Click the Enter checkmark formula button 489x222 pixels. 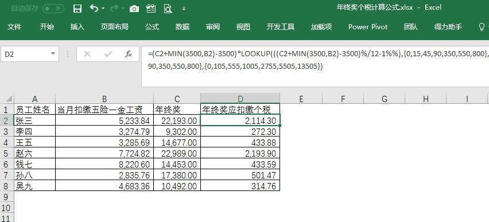(x=108, y=54)
